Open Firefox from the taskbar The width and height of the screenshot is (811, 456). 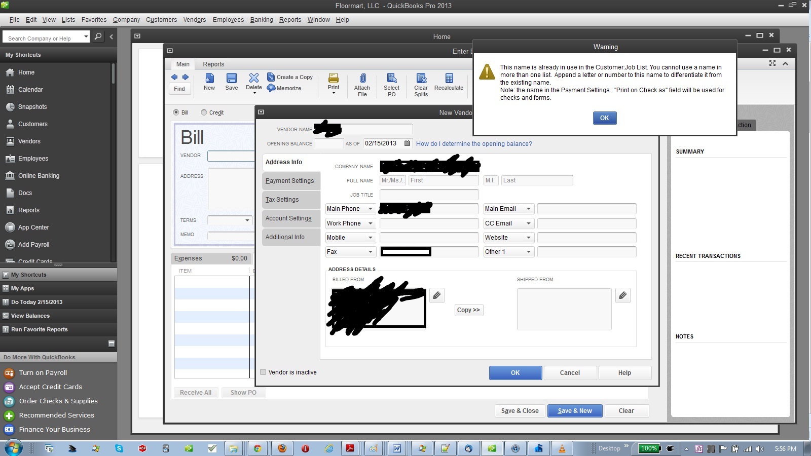coord(282,448)
